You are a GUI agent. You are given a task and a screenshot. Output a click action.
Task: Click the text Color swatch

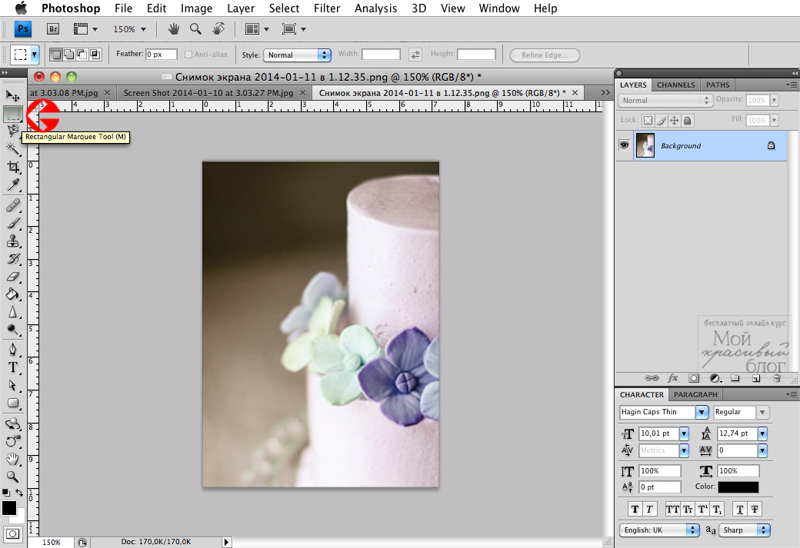(738, 487)
